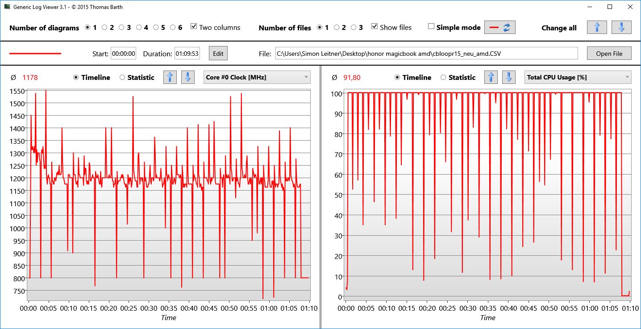Click the Change all down arrow icon

[621, 27]
